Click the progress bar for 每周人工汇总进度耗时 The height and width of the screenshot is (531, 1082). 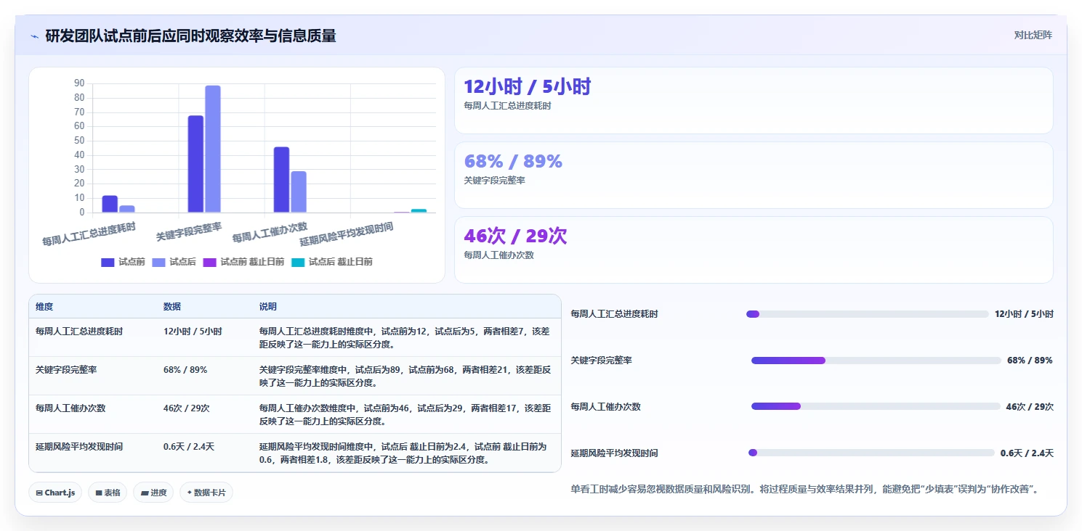click(868, 314)
